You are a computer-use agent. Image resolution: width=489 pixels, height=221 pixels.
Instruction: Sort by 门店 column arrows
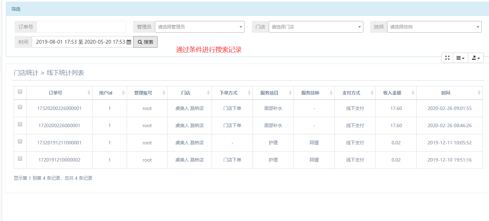tap(208, 93)
